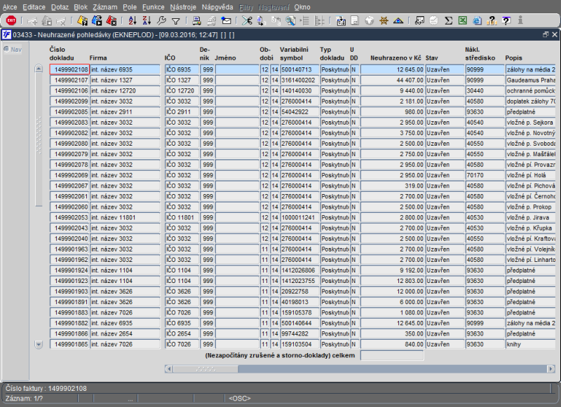Viewport: 561px width, 407px height.
Task: Click the enter query folder icon
Action: pyautogui.click(x=82, y=20)
